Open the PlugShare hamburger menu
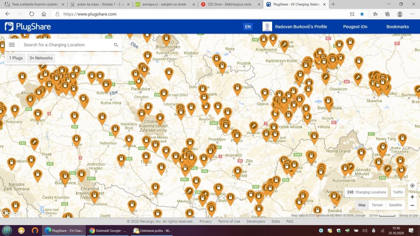 12,44
